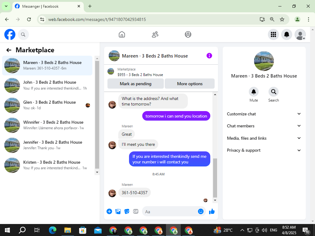
Task: Click the 361-510-4357 phone number message
Action: pos(134,193)
